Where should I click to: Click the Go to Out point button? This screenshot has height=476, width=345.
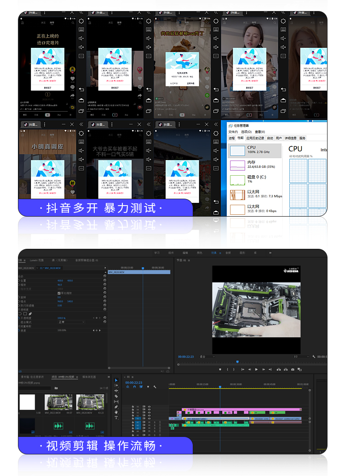click(x=270, y=369)
